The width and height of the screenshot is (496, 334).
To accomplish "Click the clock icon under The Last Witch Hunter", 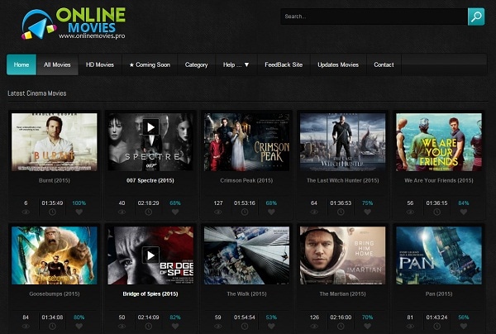I will click(x=341, y=212).
